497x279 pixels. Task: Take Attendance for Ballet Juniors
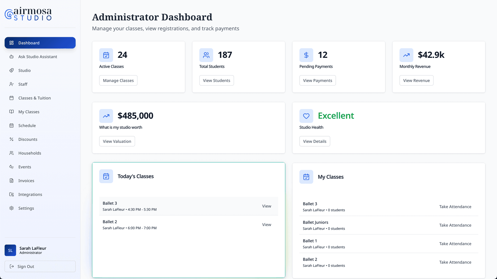tap(455, 225)
